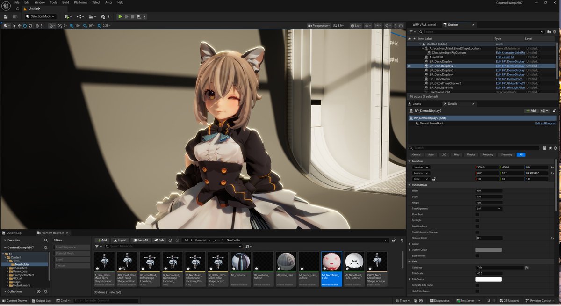Click the Location X value field 3000.0
The width and height of the screenshot is (561, 306).
(488, 167)
